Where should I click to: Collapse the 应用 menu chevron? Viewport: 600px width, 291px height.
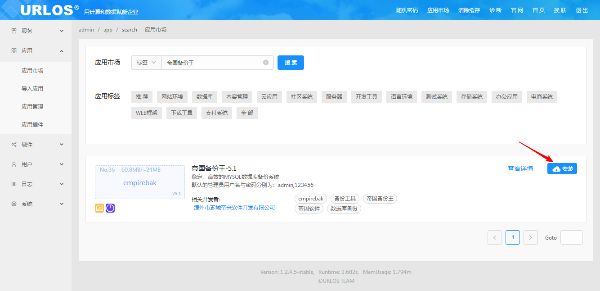(62, 51)
